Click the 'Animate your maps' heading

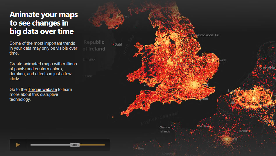44,23
